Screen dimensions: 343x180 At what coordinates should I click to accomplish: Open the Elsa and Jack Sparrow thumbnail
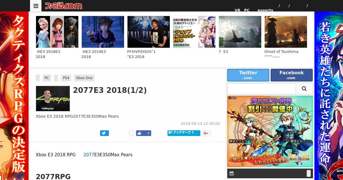(57, 32)
